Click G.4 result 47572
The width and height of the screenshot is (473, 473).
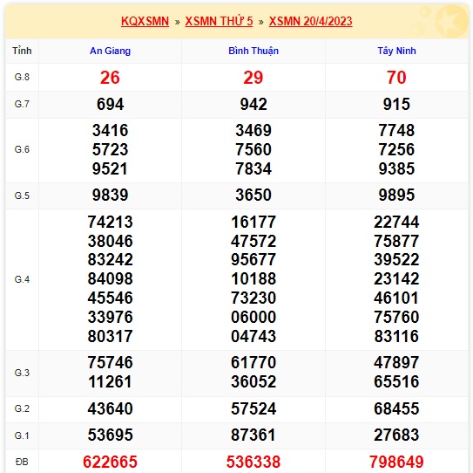coord(253,241)
